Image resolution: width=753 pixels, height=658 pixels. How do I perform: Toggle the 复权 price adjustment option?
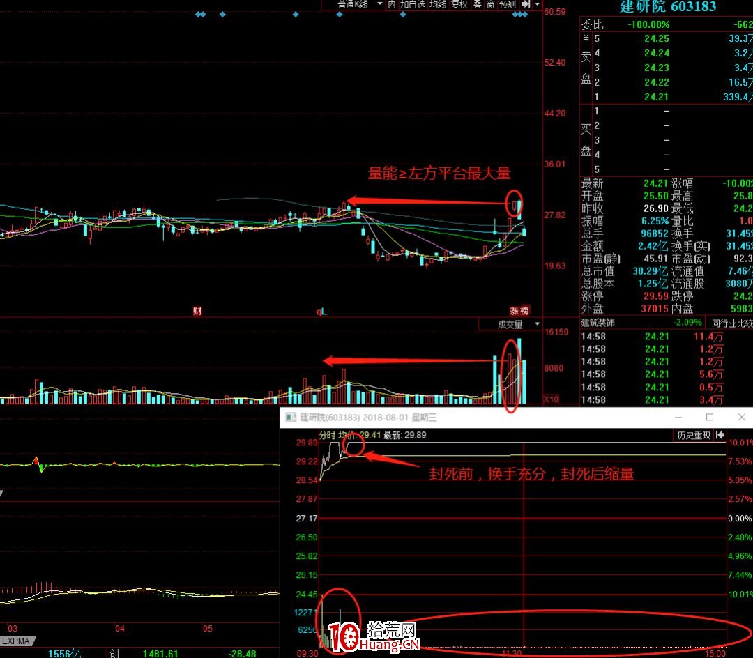(459, 4)
